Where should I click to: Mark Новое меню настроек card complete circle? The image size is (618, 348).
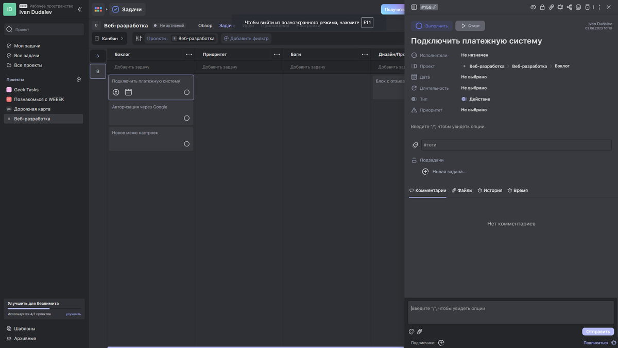tap(187, 144)
